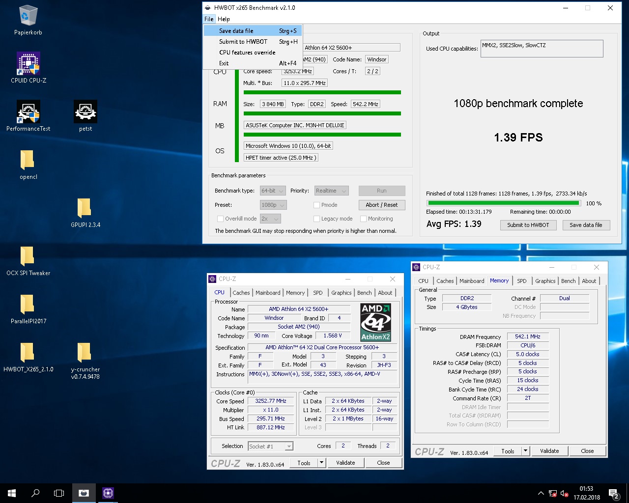The width and height of the screenshot is (629, 503).
Task: Click the Used CPU capabilities text box
Action: 542,49
